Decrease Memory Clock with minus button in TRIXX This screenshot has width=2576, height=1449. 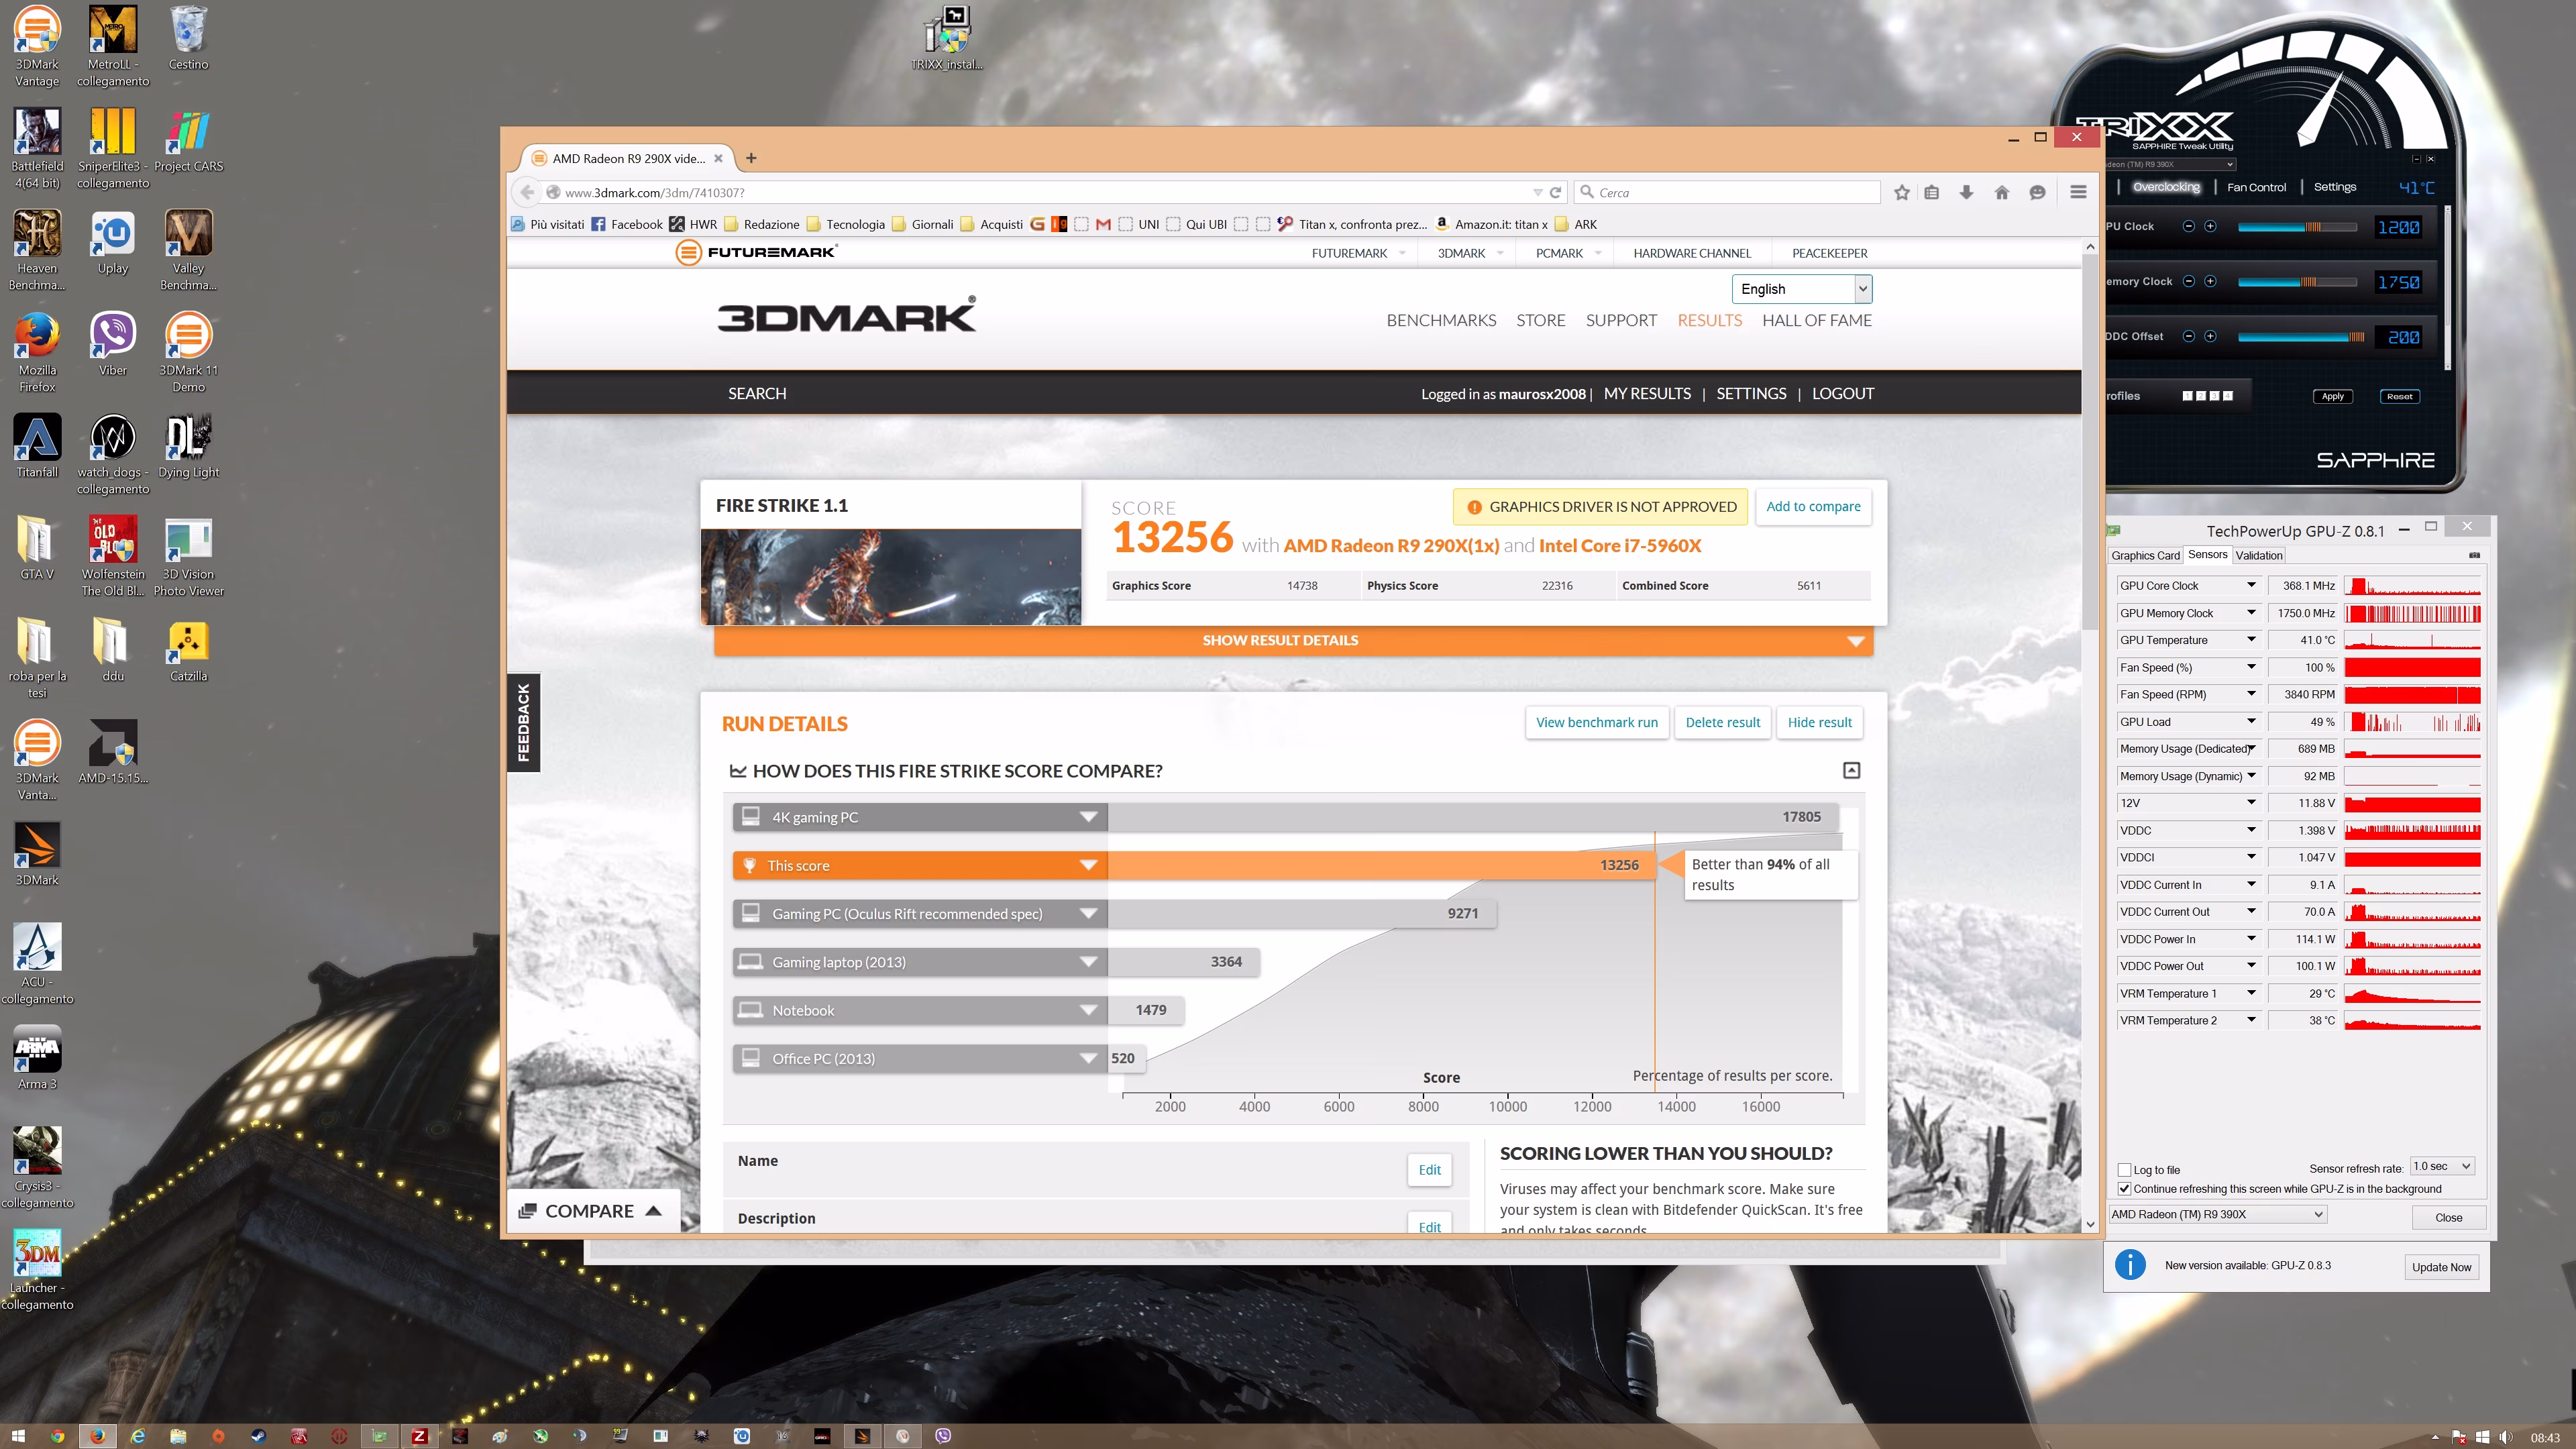pos(2188,281)
